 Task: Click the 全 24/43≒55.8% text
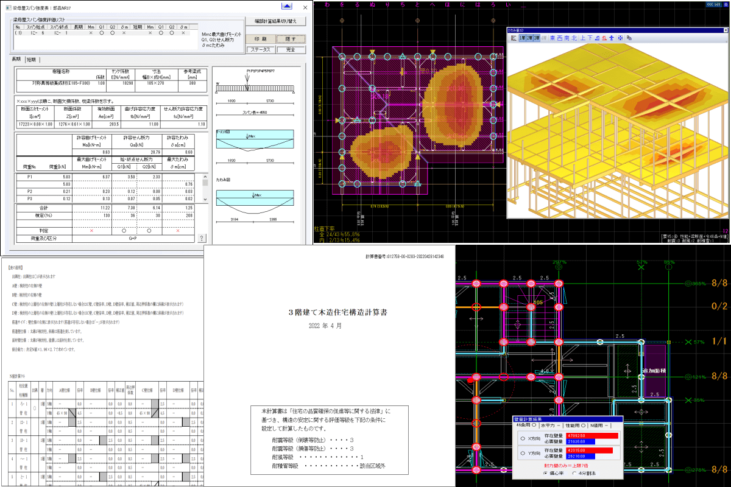pos(339,233)
